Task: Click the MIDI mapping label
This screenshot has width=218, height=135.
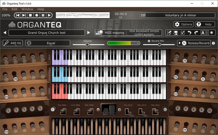Action: click(114, 33)
